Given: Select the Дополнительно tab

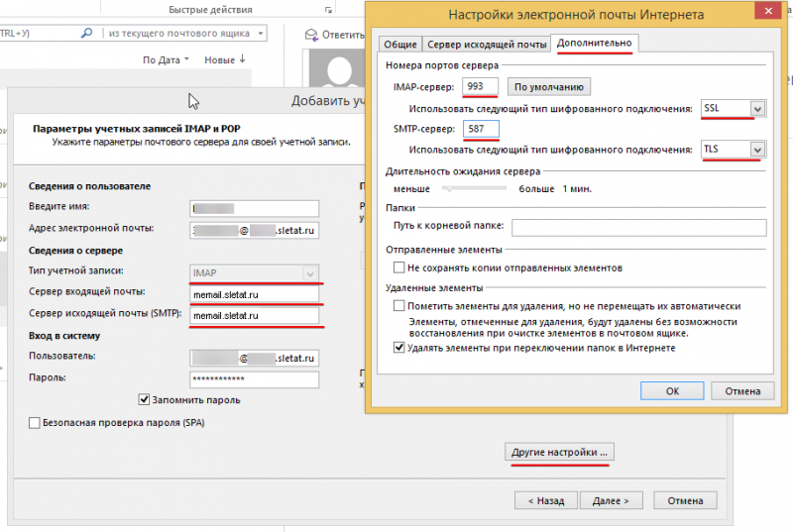Looking at the screenshot, I should coord(594,43).
